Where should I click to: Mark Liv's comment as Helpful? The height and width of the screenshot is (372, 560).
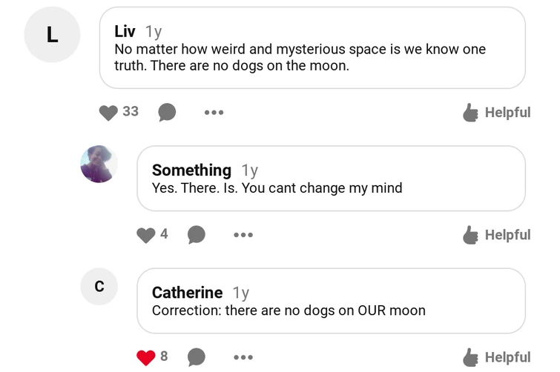[x=496, y=113]
